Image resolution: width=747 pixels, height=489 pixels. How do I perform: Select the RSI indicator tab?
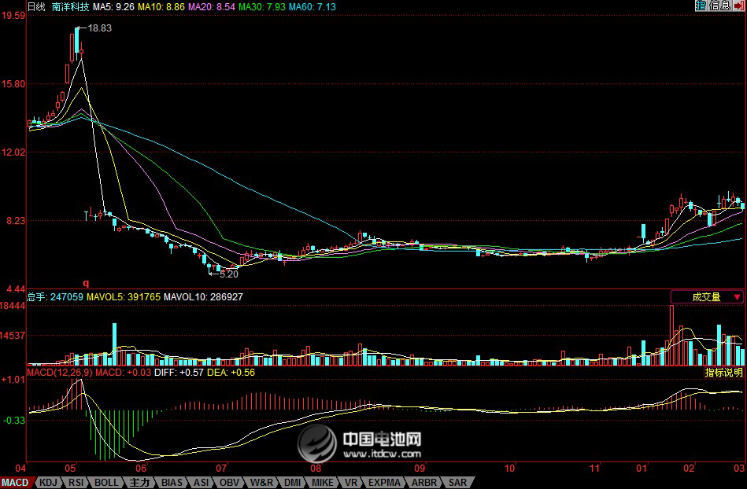click(76, 482)
